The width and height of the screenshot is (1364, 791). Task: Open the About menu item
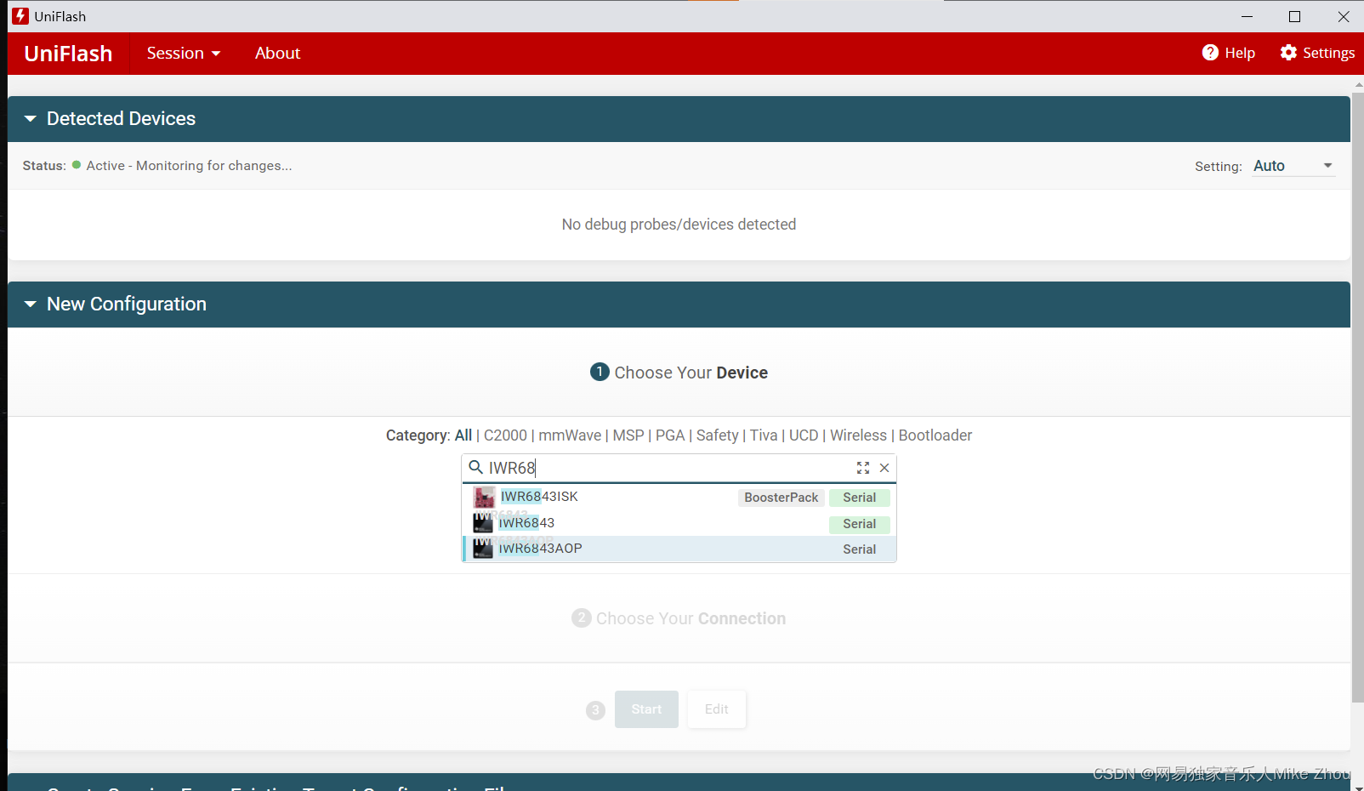(277, 53)
